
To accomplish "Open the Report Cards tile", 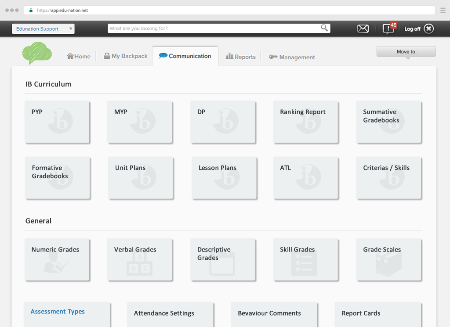I will click(378, 314).
